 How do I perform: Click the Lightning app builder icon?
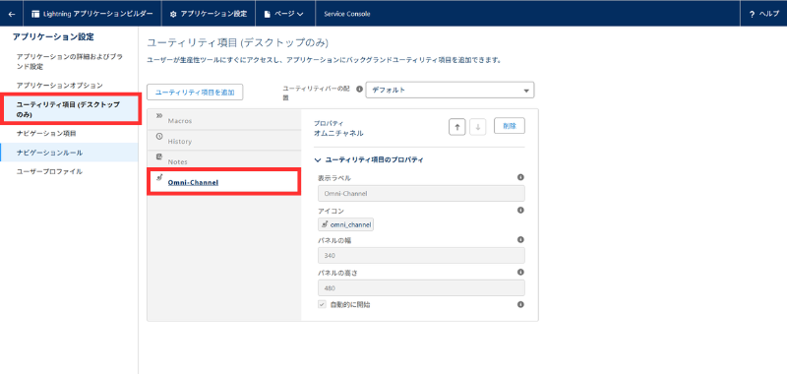point(35,14)
